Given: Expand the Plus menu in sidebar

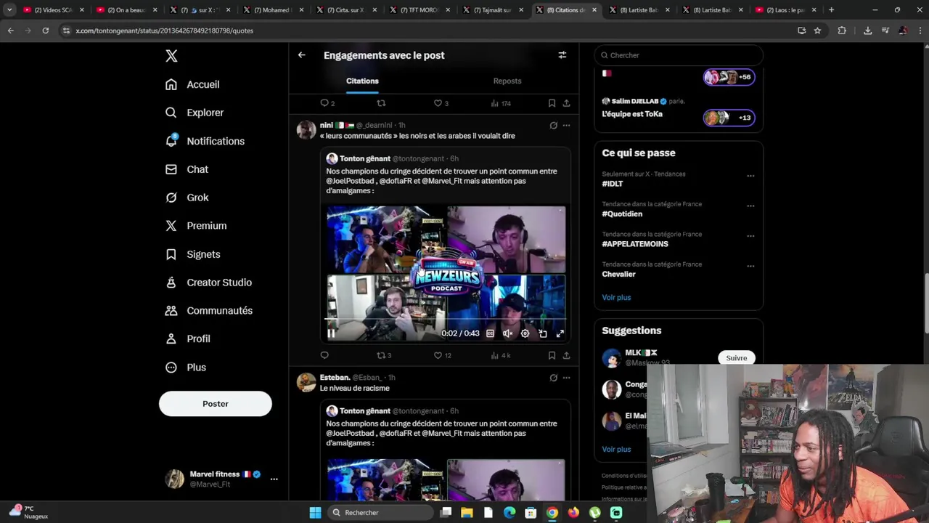Looking at the screenshot, I should click(186, 368).
